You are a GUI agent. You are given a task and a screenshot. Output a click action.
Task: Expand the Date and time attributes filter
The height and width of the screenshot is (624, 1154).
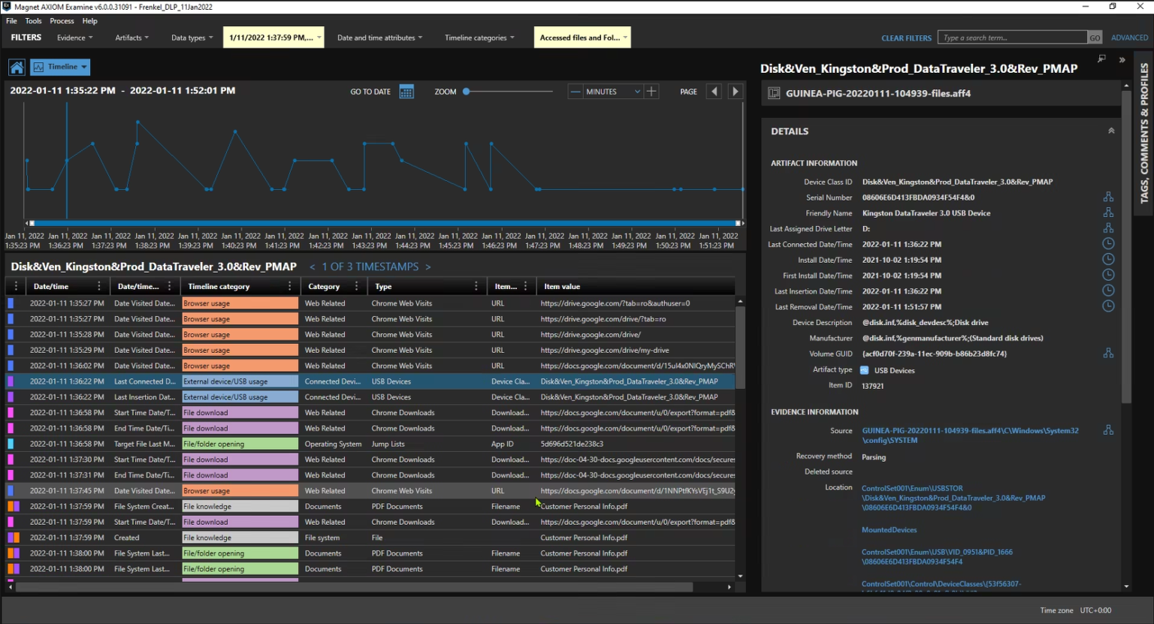coord(379,37)
